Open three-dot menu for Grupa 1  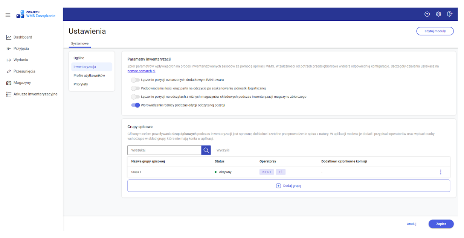point(440,172)
